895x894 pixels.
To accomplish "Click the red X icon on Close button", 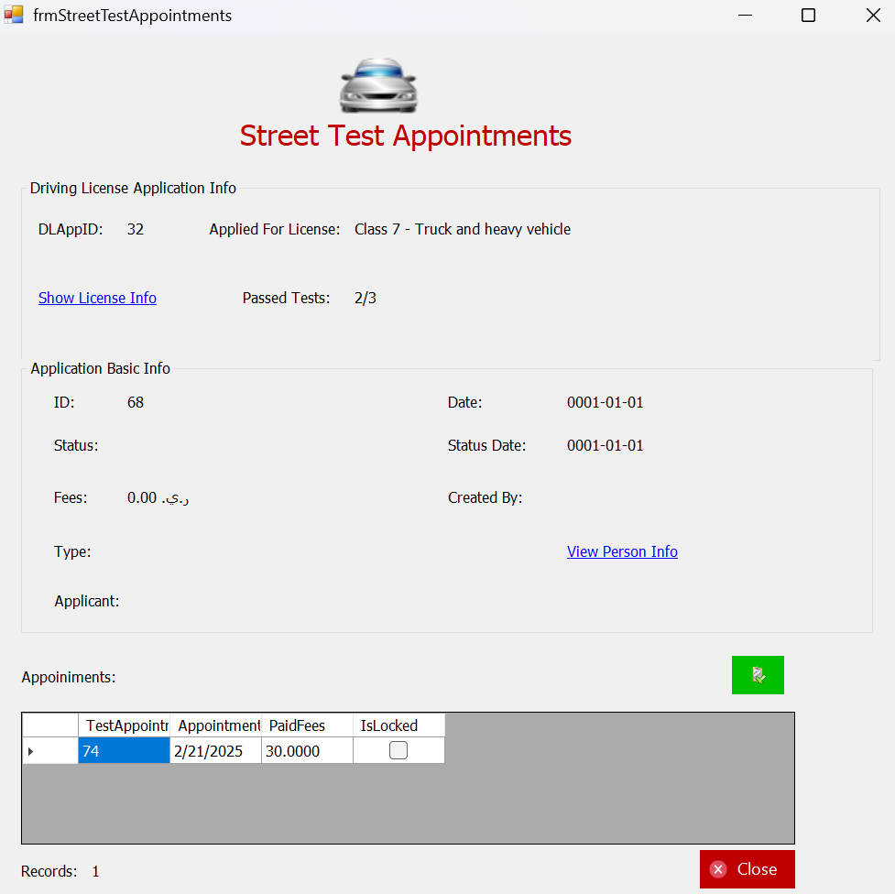I will point(718,869).
